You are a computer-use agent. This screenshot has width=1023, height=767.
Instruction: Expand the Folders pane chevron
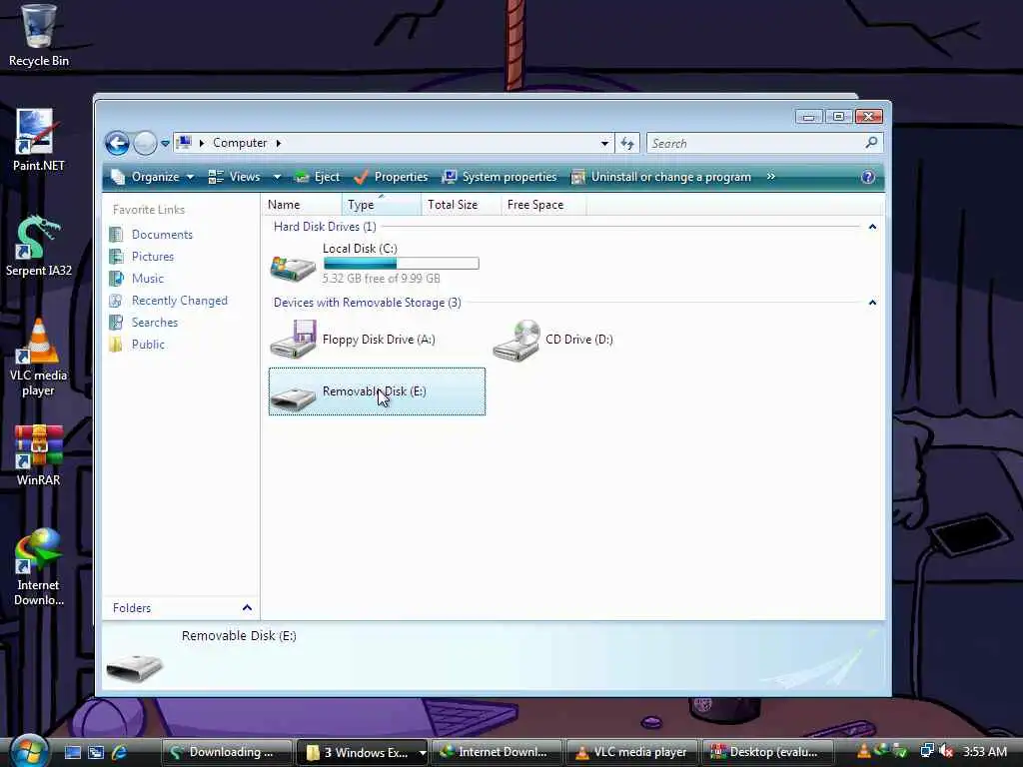247,607
